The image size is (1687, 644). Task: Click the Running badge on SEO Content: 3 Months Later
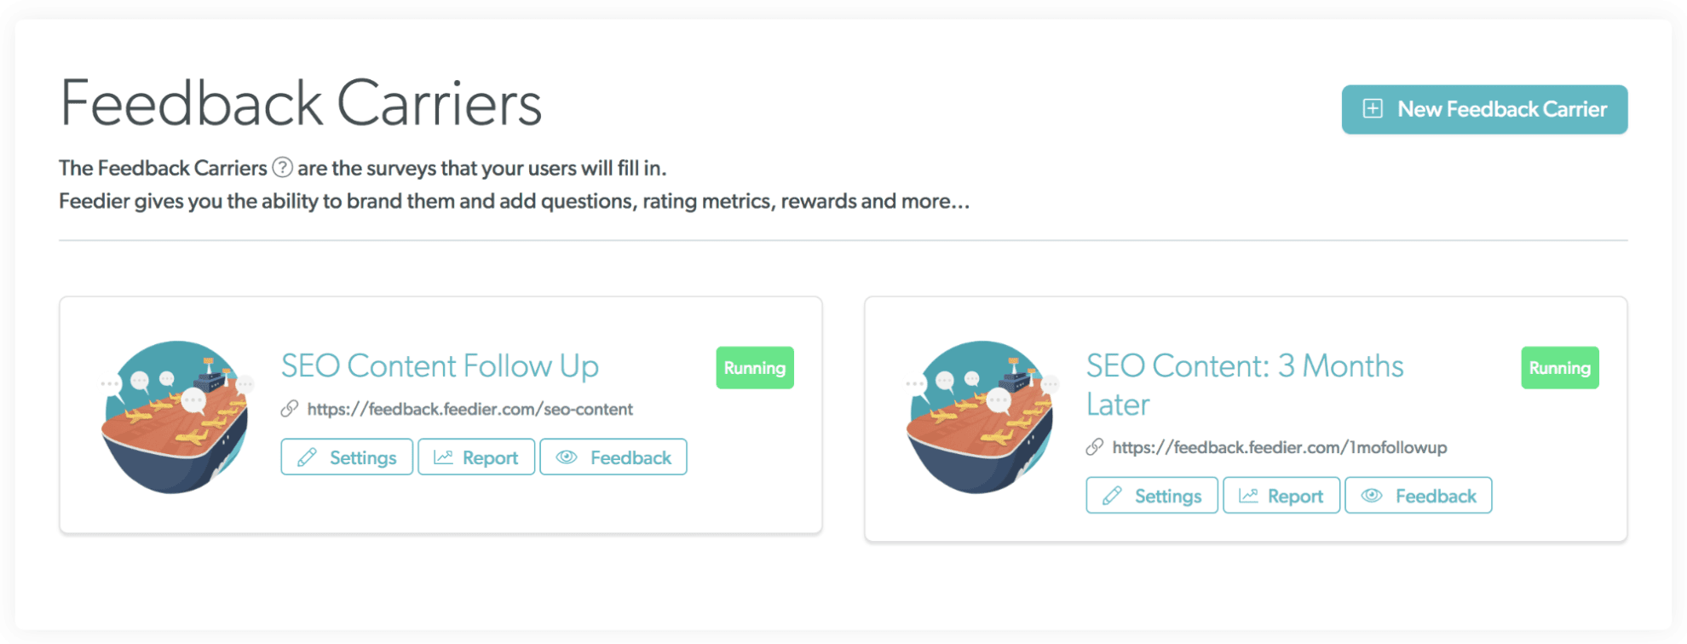[x=1559, y=368]
